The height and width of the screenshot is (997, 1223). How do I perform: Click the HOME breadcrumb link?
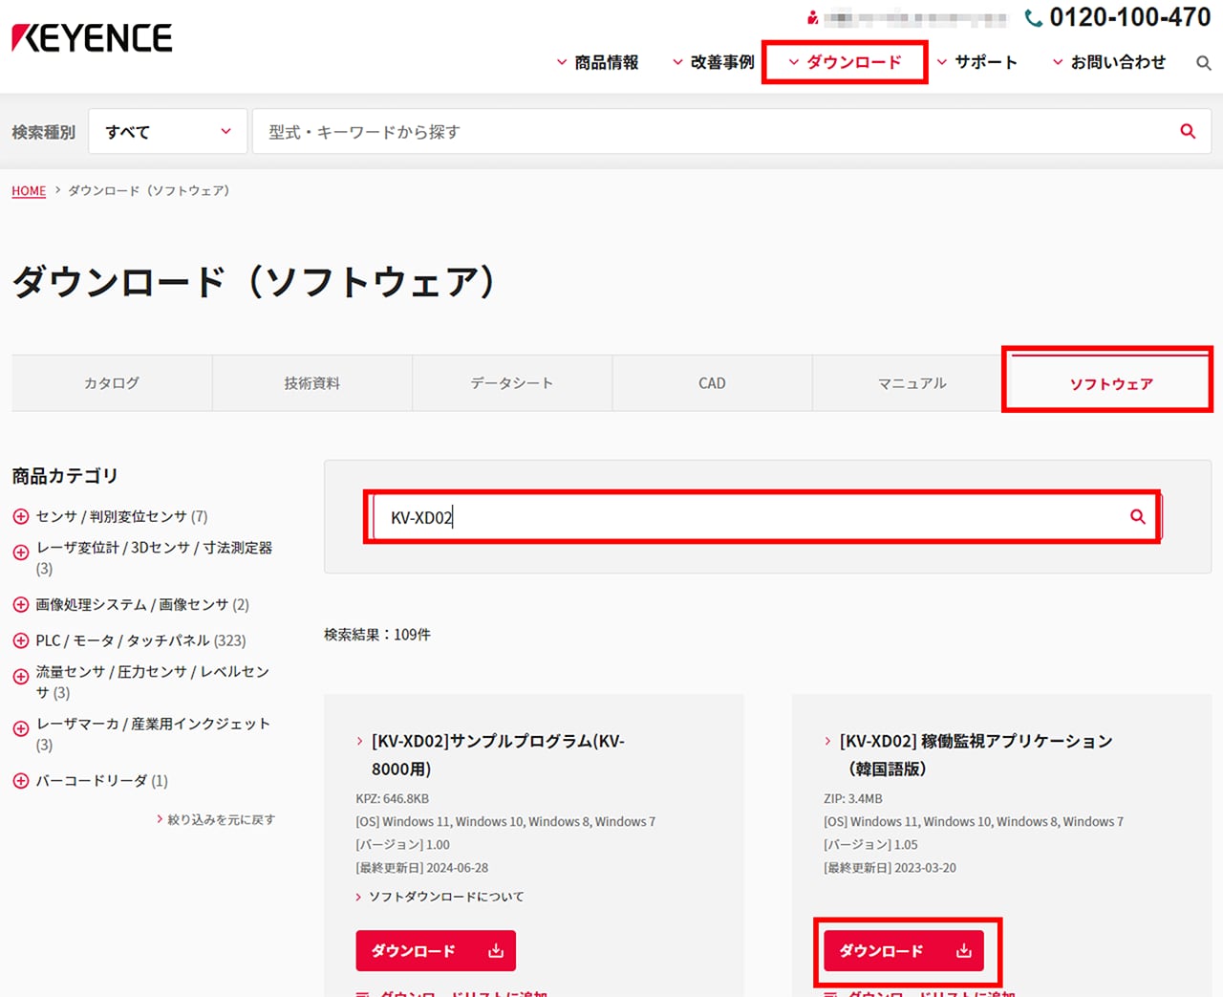tap(29, 191)
